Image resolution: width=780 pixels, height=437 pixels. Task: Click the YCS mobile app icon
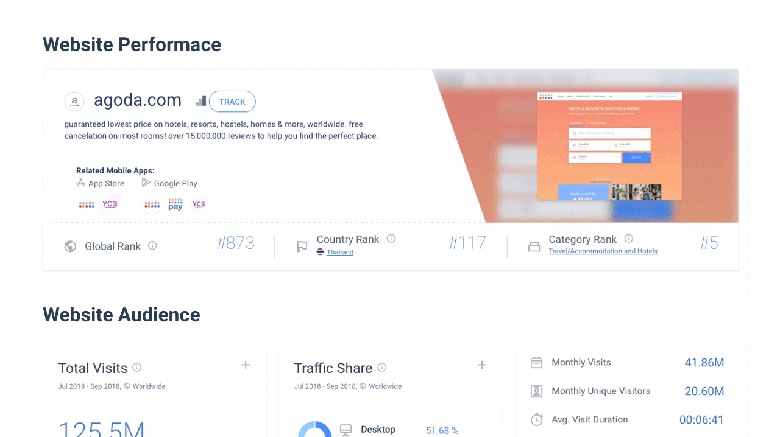pos(110,204)
